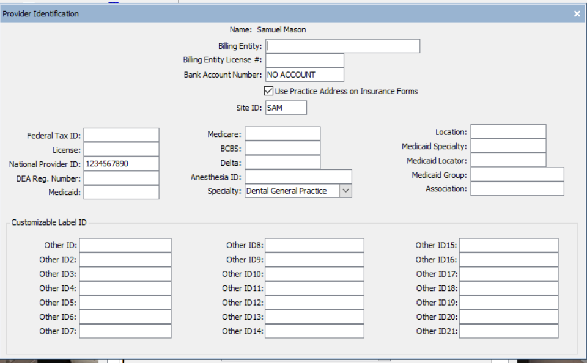Click the Other ID12 field
This screenshot has height=363, width=587.
coord(314,302)
